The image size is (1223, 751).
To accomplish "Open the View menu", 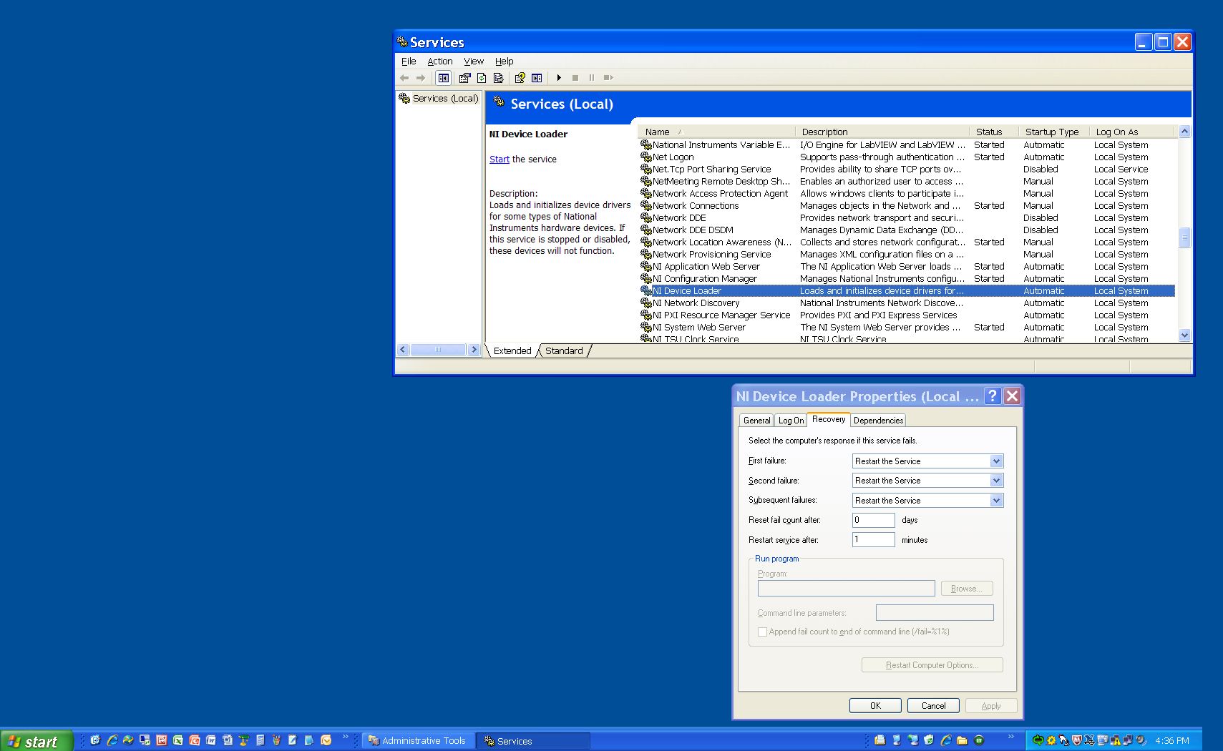I will tap(474, 62).
